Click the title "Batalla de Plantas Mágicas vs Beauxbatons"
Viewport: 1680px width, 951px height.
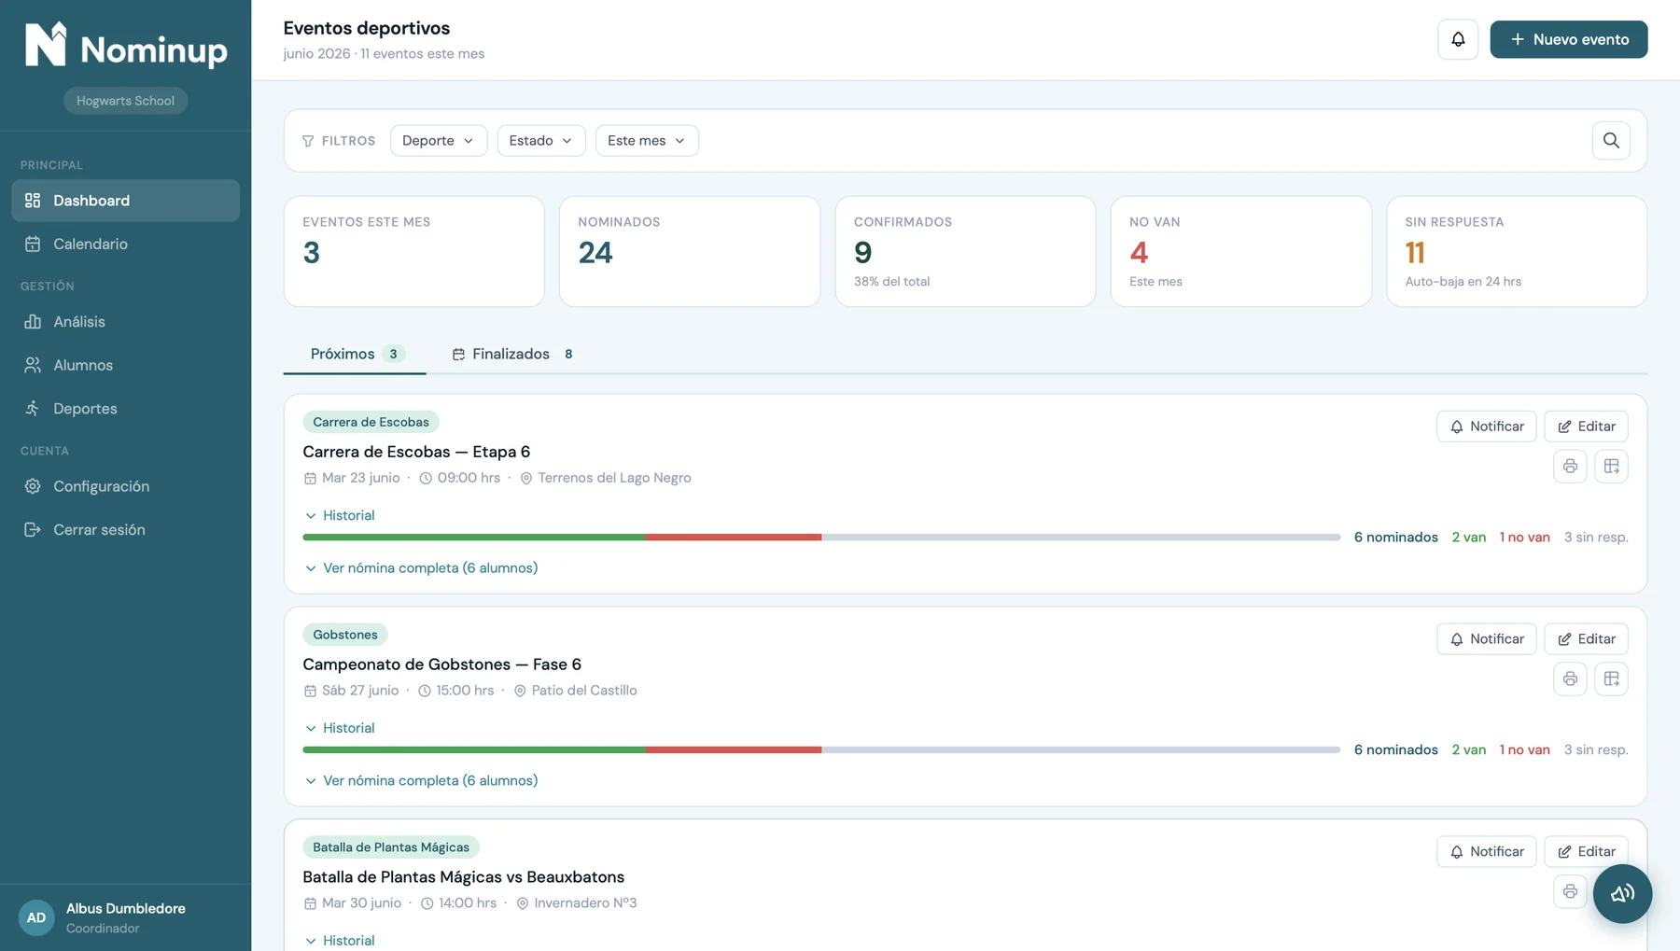[x=464, y=877]
